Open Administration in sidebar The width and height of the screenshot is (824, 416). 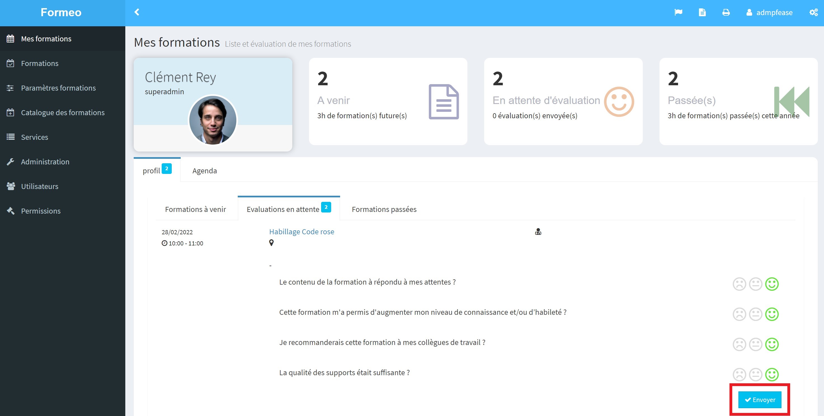point(63,162)
